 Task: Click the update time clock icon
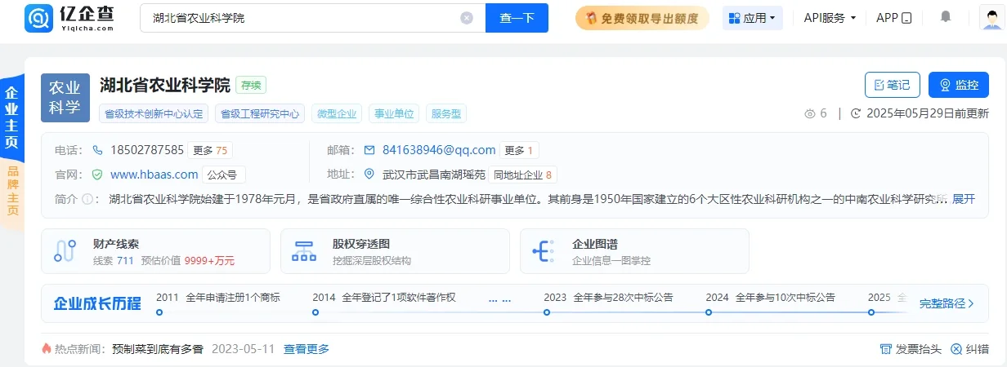(856, 114)
